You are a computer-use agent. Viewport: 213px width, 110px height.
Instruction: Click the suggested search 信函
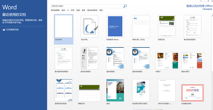78,10
